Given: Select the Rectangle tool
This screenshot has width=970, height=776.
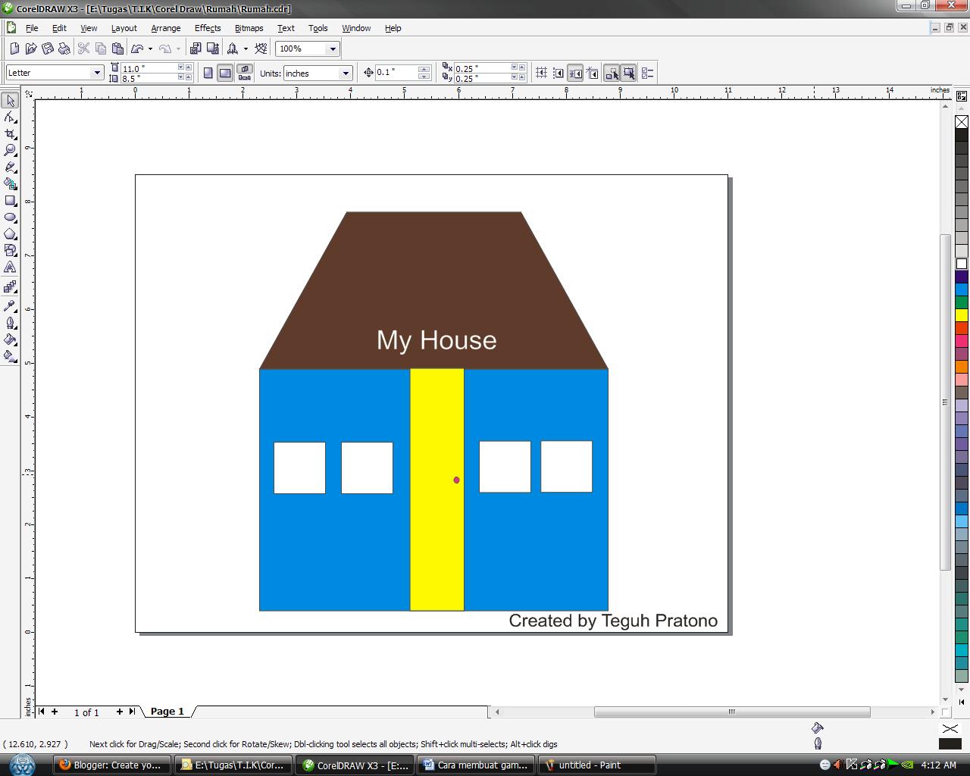Looking at the screenshot, I should [x=10, y=201].
